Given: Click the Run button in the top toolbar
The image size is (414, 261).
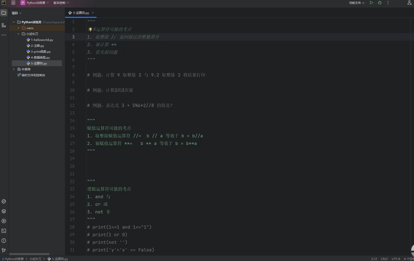Looking at the screenshot, I should point(371,3).
